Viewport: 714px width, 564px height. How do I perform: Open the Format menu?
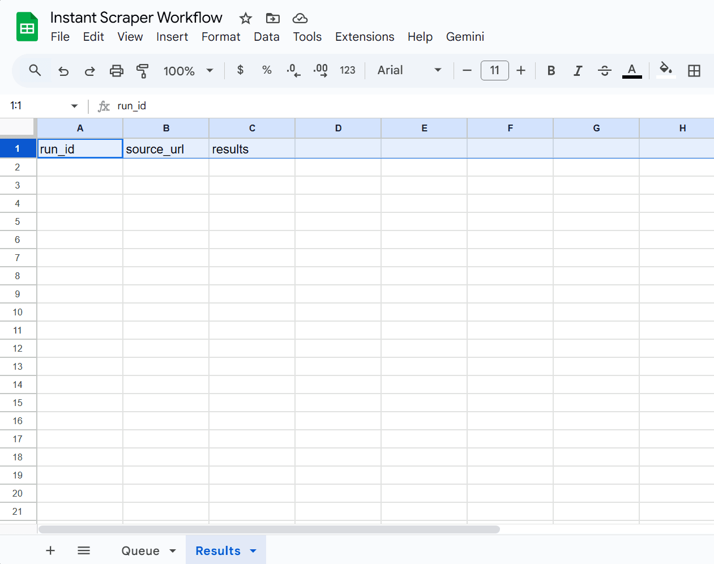pyautogui.click(x=221, y=37)
